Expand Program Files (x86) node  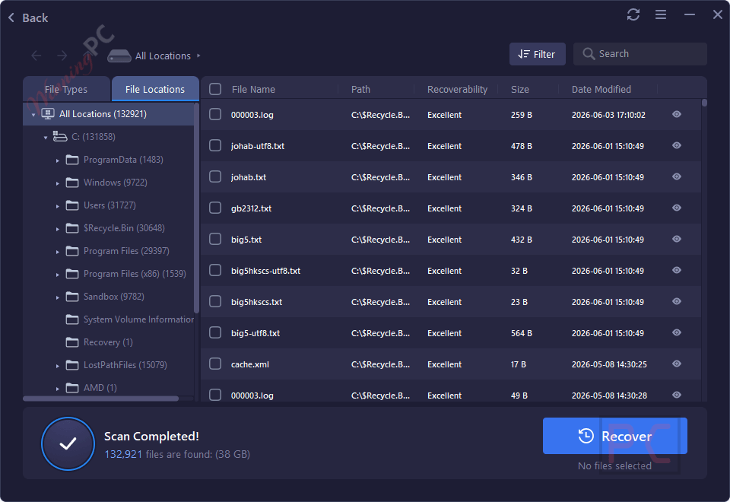click(57, 275)
